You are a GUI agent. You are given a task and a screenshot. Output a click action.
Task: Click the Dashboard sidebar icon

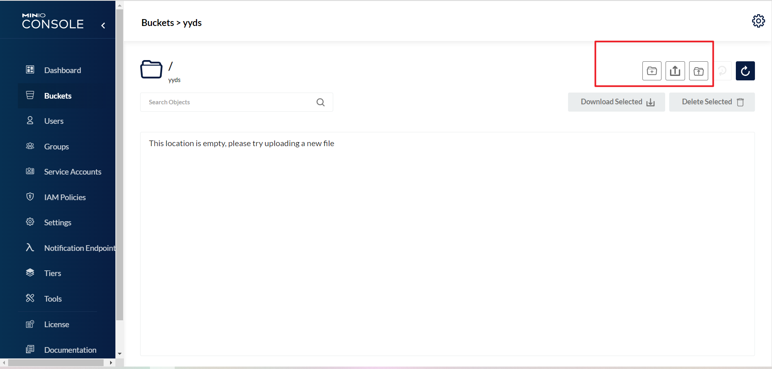[x=30, y=69]
